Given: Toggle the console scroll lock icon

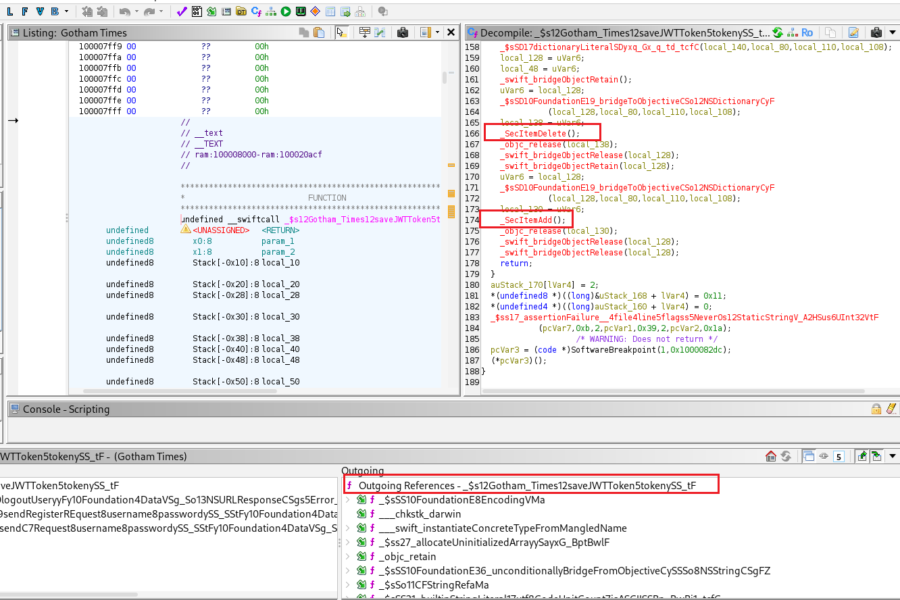Looking at the screenshot, I should 876,409.
